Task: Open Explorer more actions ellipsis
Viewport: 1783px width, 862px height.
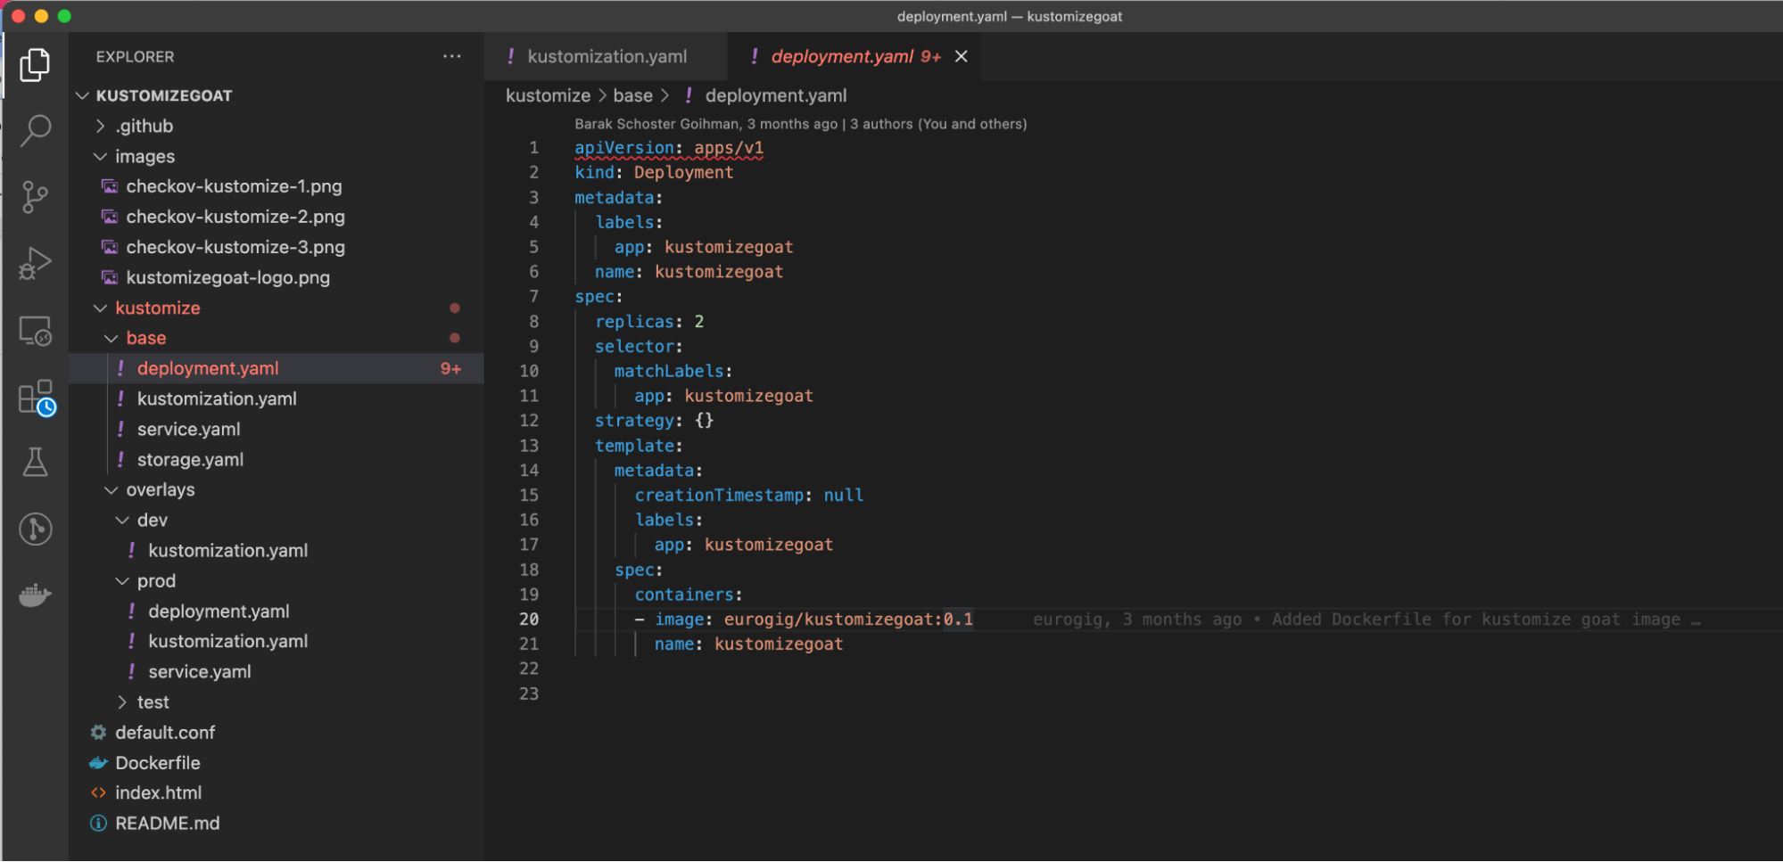Action: coord(452,56)
